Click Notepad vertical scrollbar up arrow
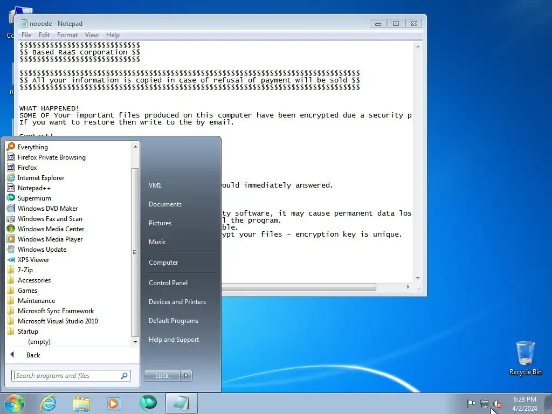 coord(418,46)
